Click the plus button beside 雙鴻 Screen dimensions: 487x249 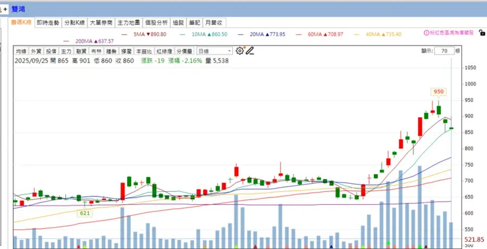[5, 9]
